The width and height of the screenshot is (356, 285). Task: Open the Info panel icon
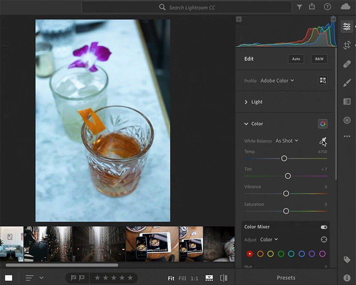pos(347,278)
